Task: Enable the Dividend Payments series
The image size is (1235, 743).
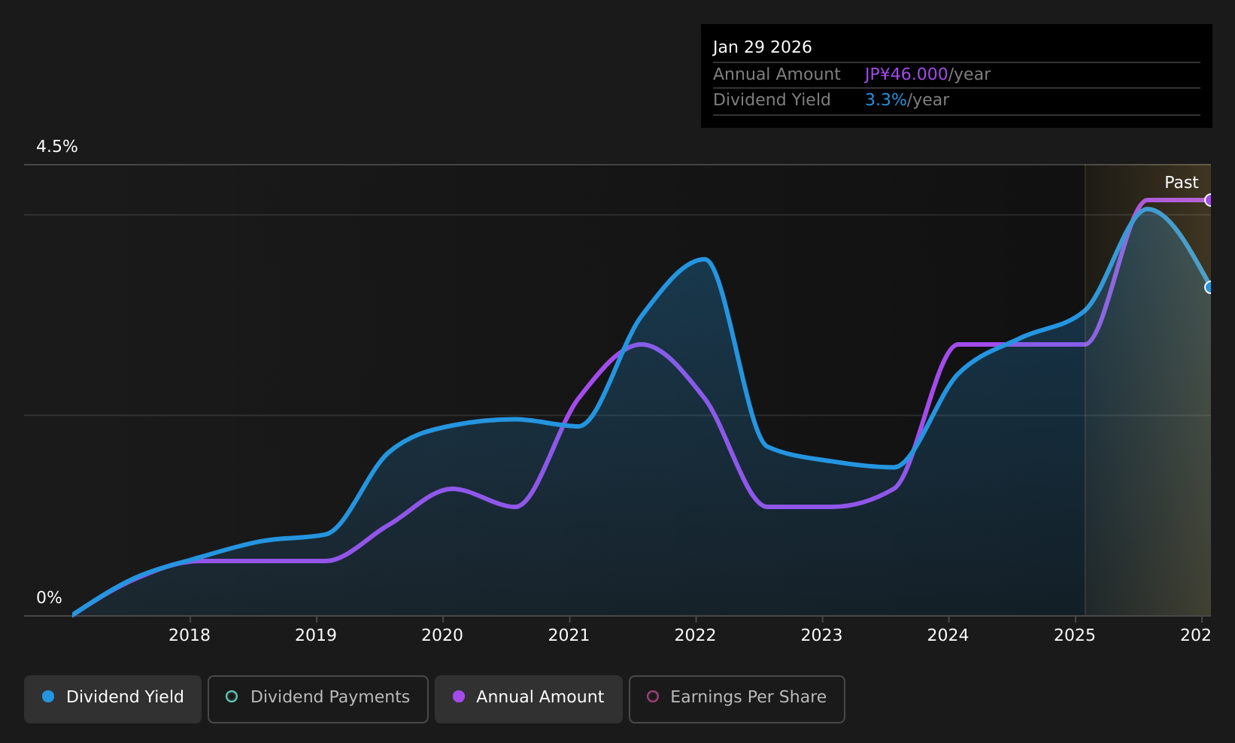Action: click(318, 699)
